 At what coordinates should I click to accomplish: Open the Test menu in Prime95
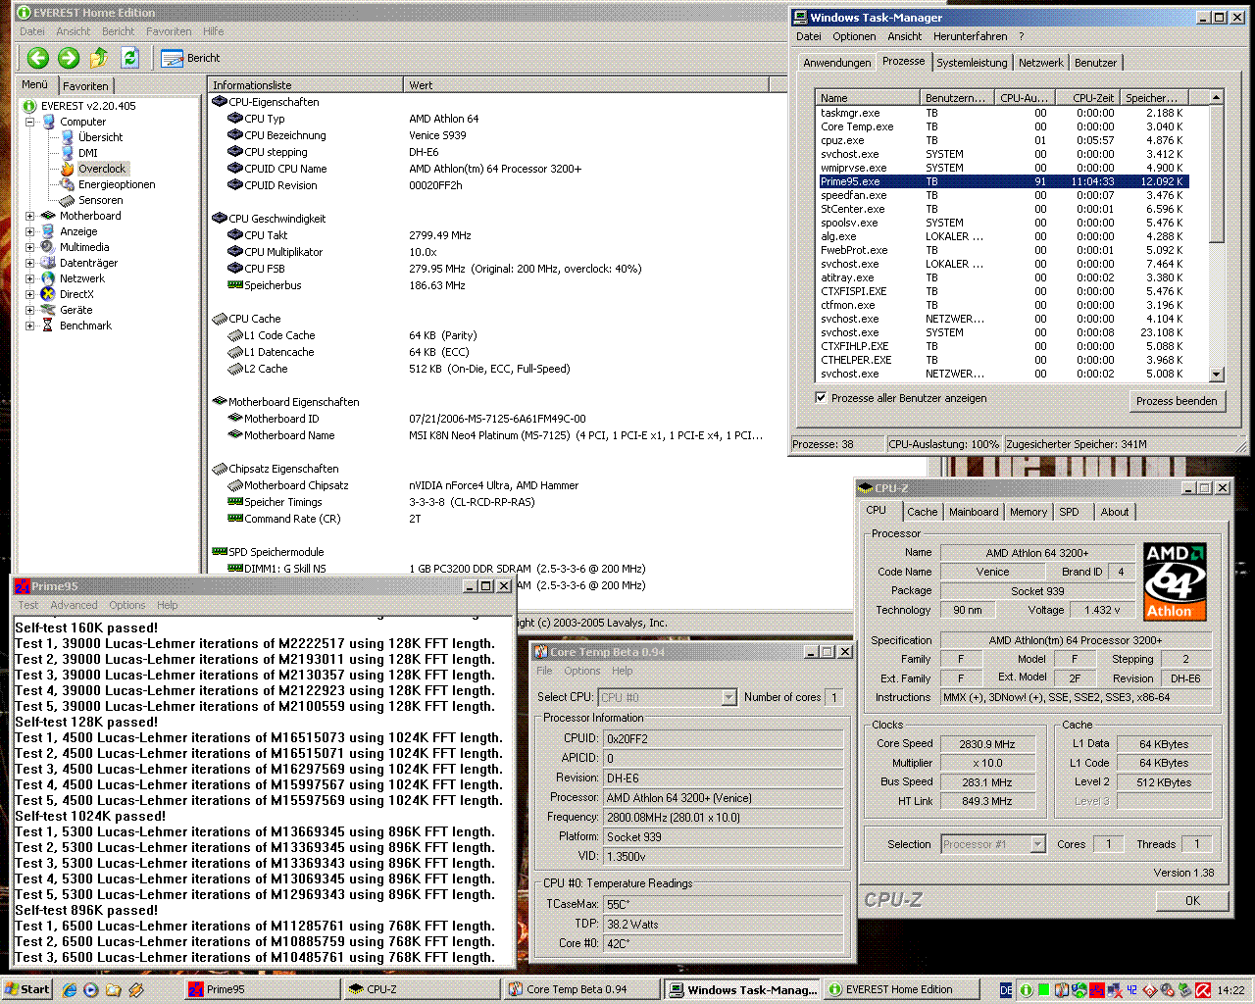click(x=28, y=605)
